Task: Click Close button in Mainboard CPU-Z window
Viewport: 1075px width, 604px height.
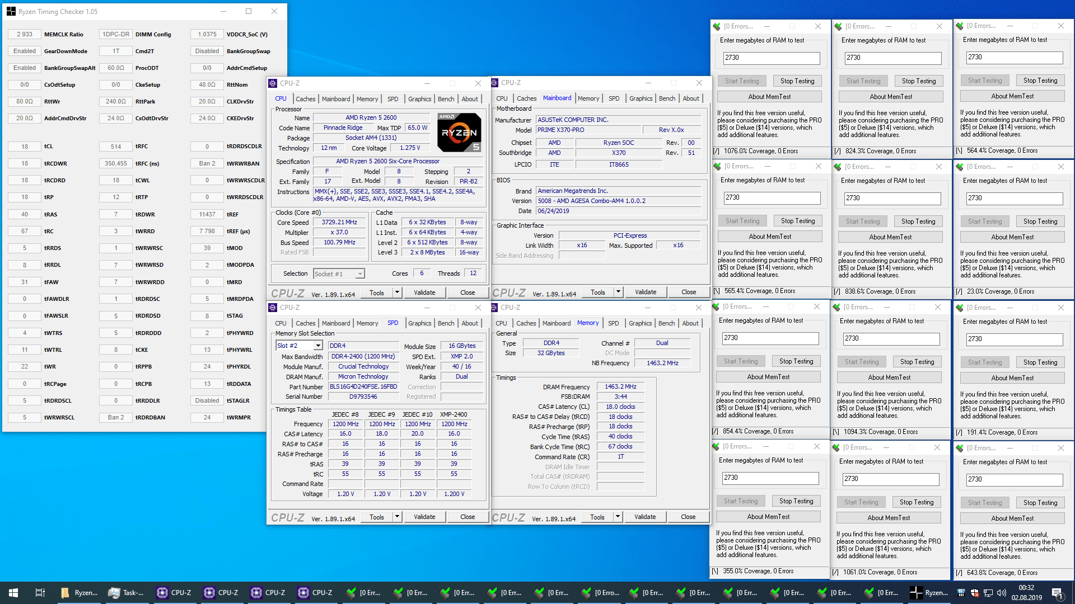Action: point(689,292)
